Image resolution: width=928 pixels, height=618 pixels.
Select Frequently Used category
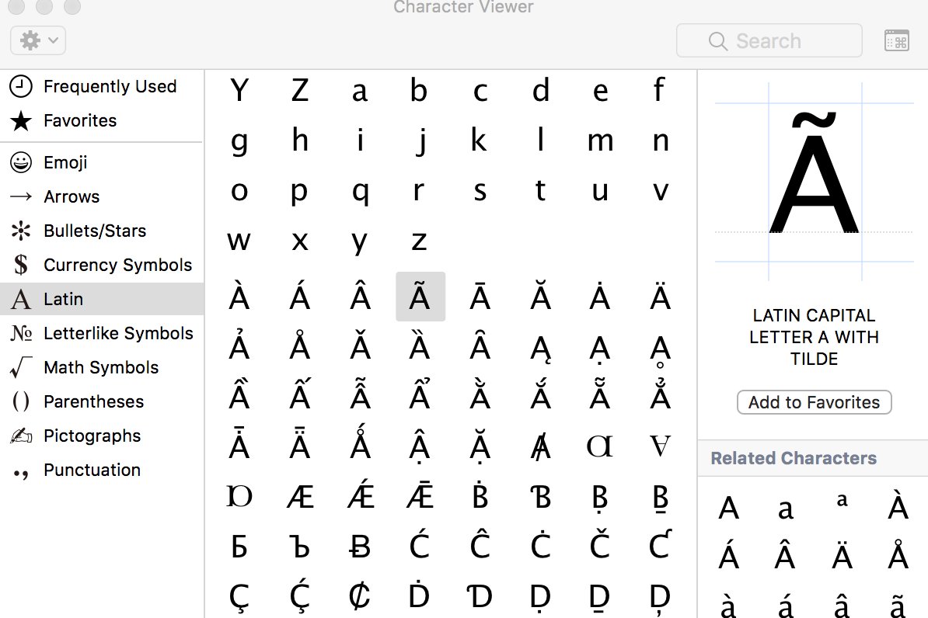(102, 86)
